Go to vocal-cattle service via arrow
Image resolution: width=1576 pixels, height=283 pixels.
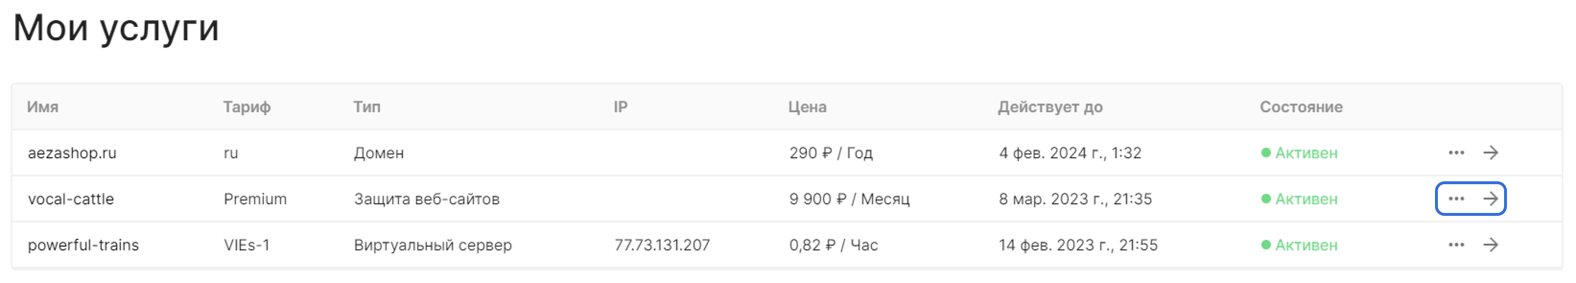tap(1490, 199)
